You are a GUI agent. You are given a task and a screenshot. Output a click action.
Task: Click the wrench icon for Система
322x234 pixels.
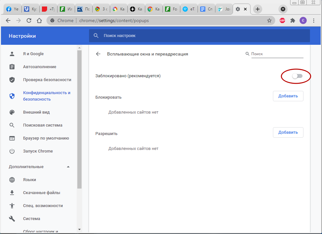coord(12,219)
